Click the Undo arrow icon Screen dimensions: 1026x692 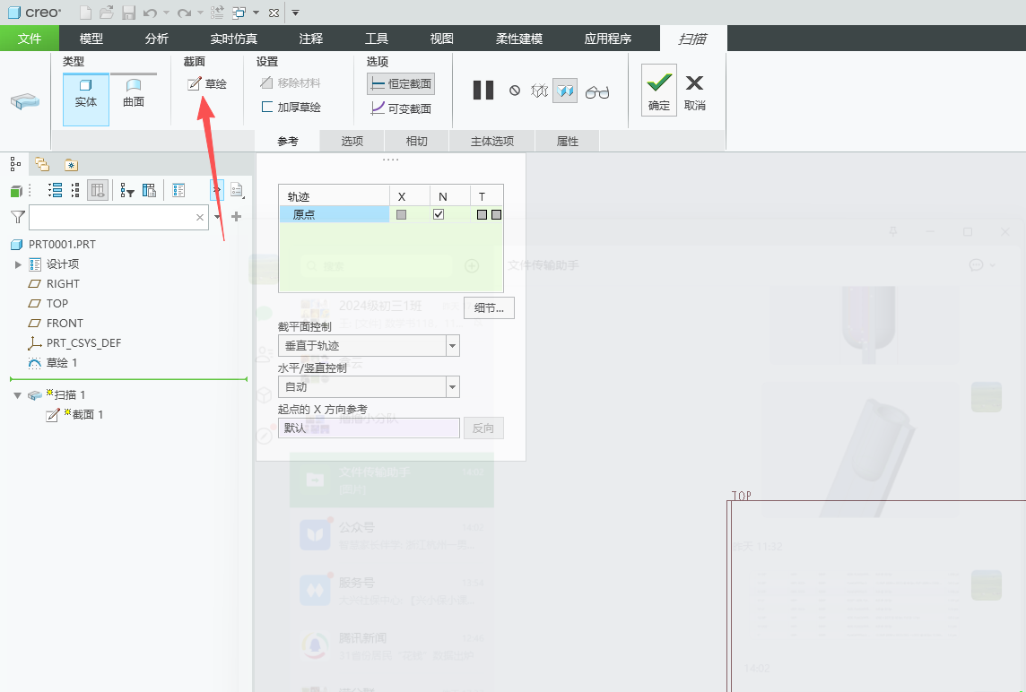[150, 13]
